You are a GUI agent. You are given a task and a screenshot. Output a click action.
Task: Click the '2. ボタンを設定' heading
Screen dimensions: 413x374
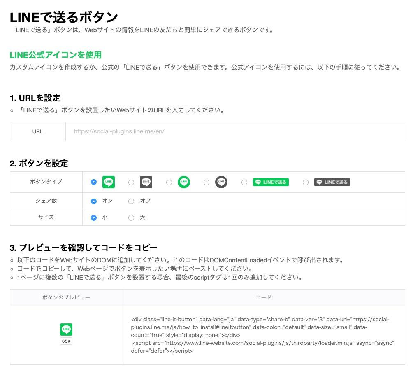point(39,163)
